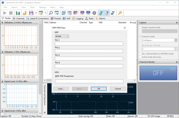
Task: Click the calendar clock scheduler icon
Action: click(x=70, y=13)
